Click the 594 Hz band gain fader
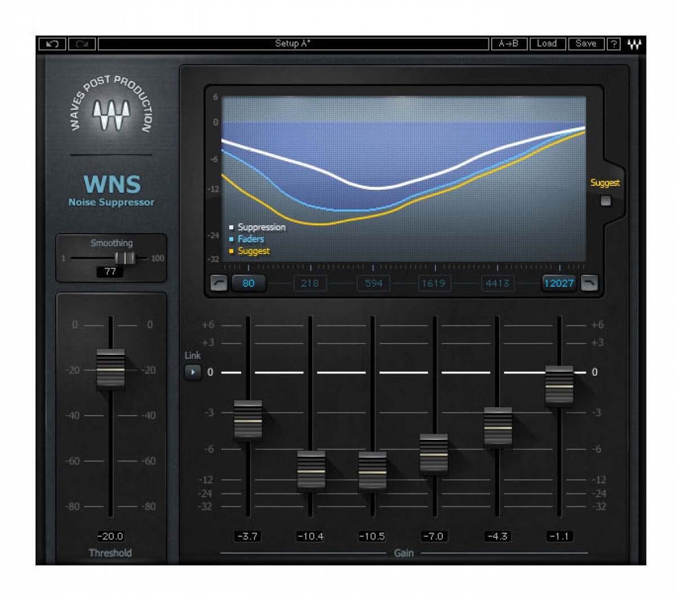The height and width of the screenshot is (597, 676). point(372,472)
